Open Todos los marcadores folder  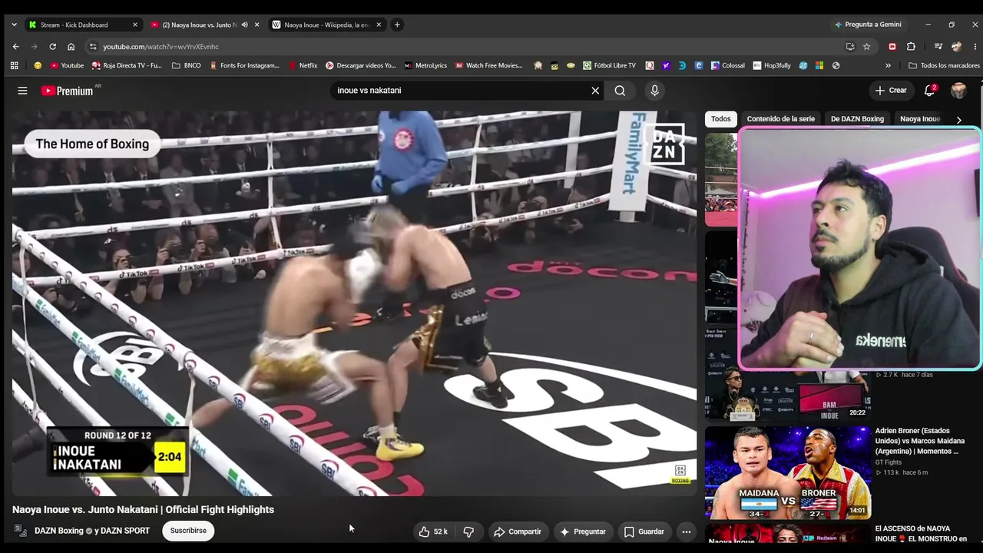[944, 65]
